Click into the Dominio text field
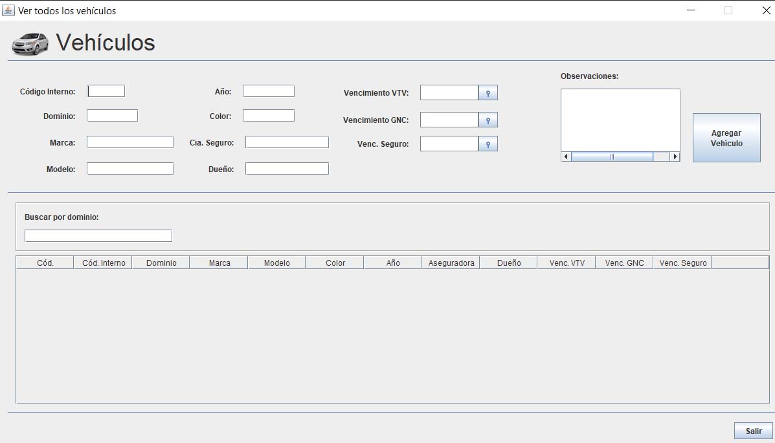 [112, 116]
